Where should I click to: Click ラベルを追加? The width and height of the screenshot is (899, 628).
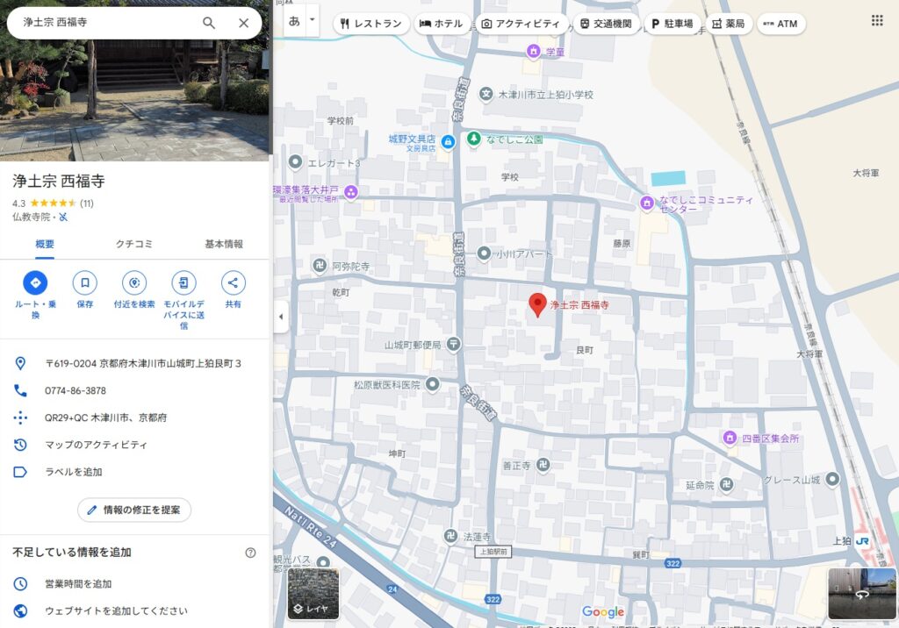[74, 472]
